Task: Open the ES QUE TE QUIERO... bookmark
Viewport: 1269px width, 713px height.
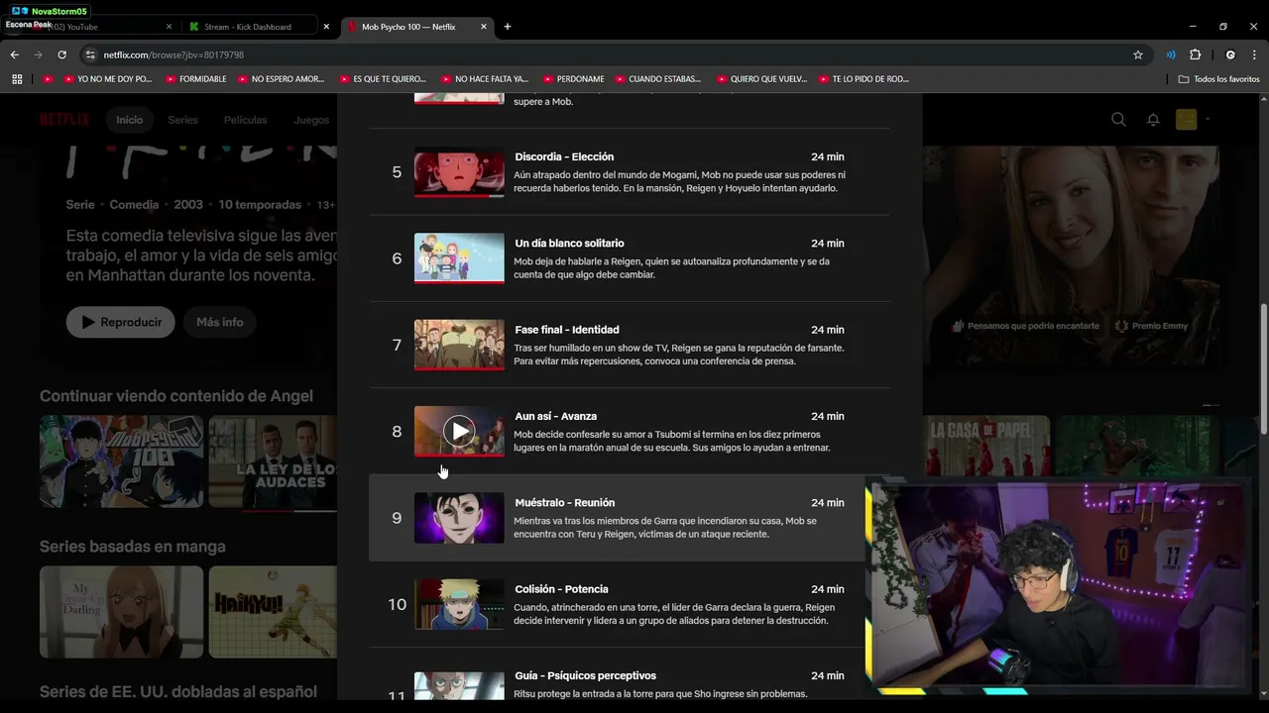Action: pyautogui.click(x=384, y=79)
